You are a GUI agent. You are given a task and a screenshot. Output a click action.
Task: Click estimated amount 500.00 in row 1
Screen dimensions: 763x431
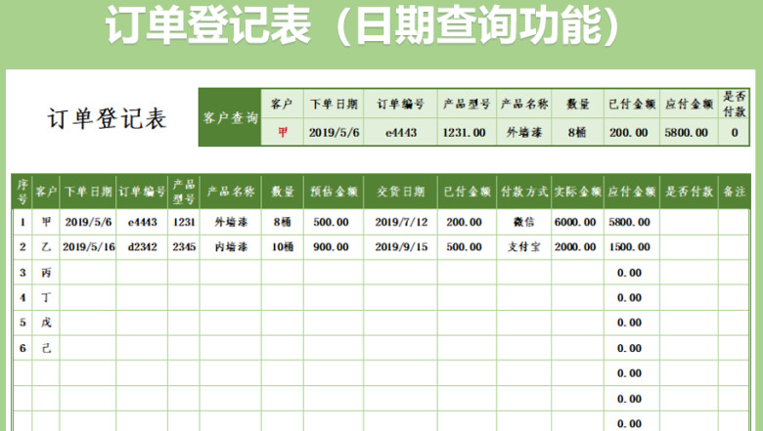click(x=334, y=222)
